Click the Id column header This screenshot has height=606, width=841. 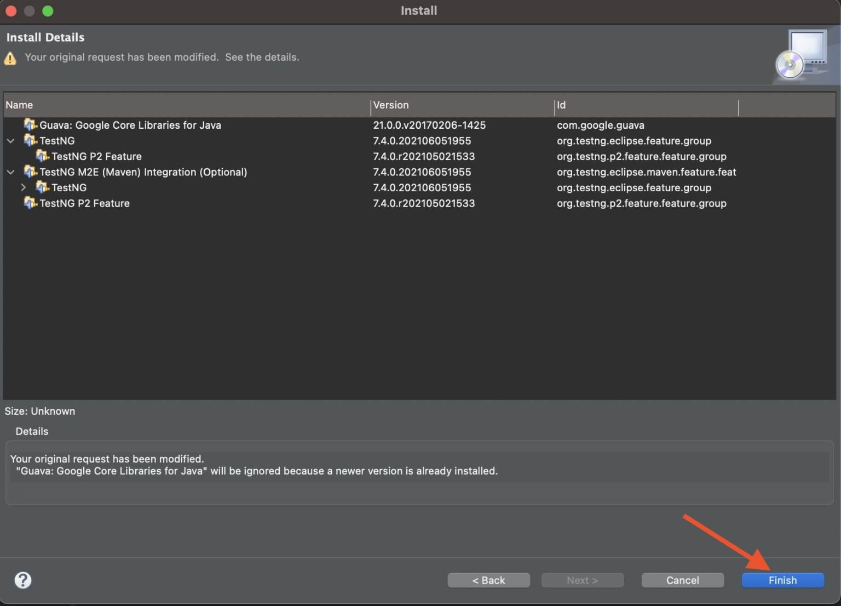coord(561,105)
